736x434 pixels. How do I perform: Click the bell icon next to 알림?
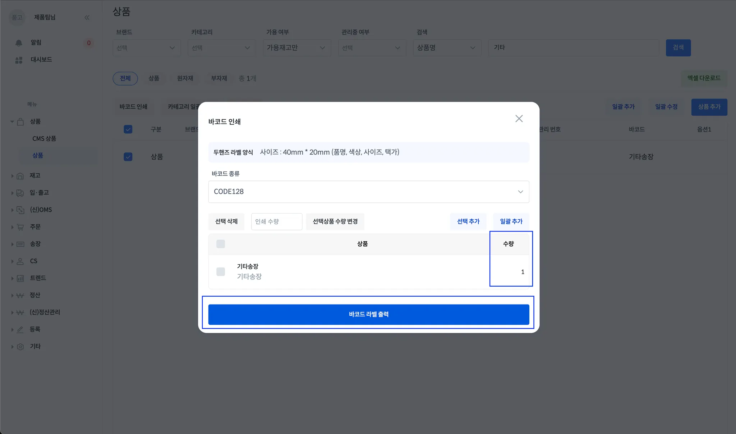[x=19, y=43]
